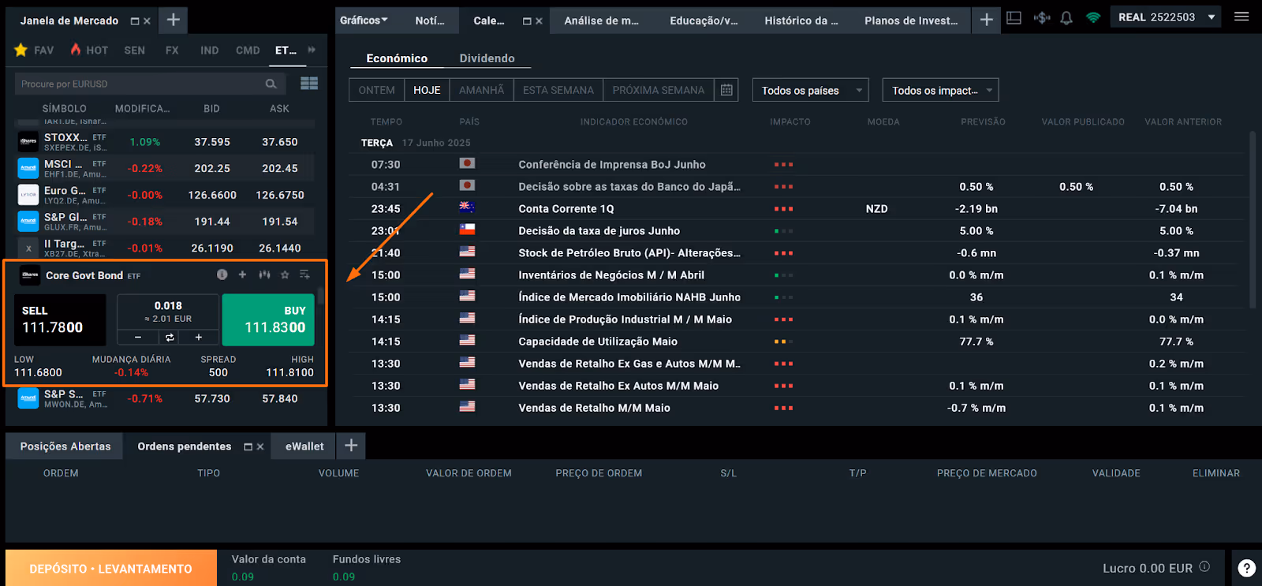Image resolution: width=1262 pixels, height=586 pixels.
Task: Select the FX market category
Action: [172, 50]
